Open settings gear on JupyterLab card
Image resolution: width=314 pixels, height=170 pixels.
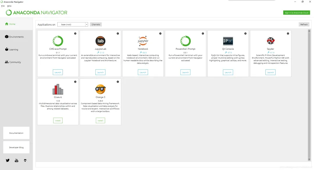(118, 33)
